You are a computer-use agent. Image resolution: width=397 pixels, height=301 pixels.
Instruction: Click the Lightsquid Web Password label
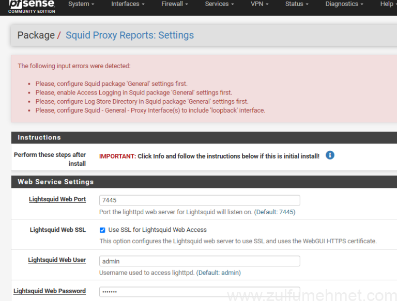50,291
